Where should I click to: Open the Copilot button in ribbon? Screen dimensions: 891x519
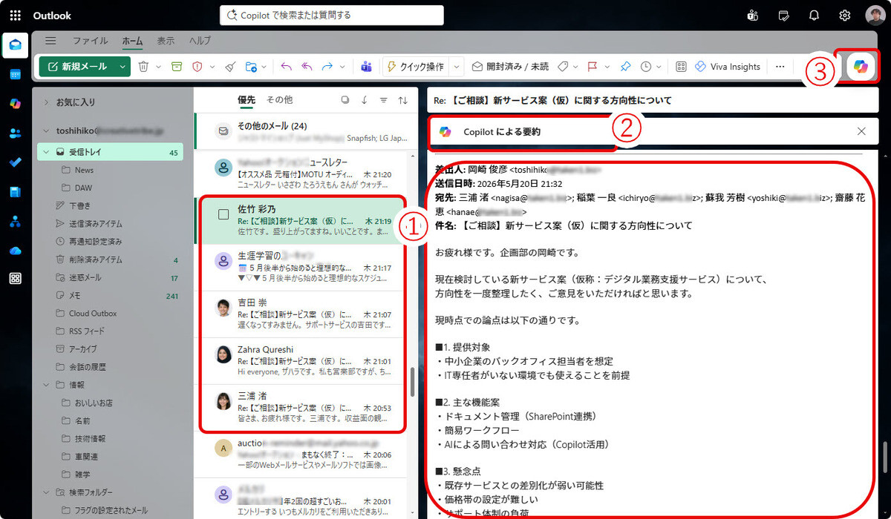point(860,67)
